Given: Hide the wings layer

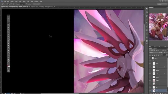Looking at the screenshot, I should 150,91.
